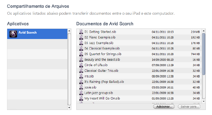Click the Circle of Life.sib file icon
Image resolution: width=212 pixels, height=115 pixels.
(81, 65)
